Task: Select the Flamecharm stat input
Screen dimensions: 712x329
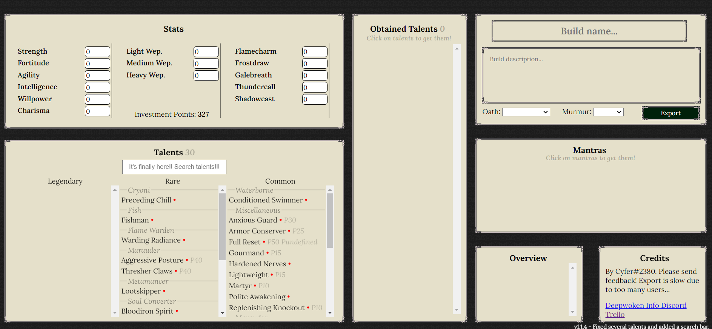Action: pos(315,52)
